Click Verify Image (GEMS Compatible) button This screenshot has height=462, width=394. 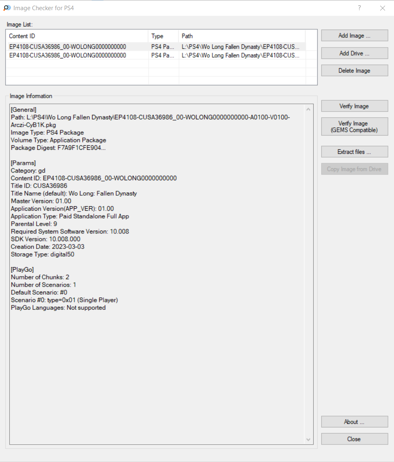[x=354, y=127]
